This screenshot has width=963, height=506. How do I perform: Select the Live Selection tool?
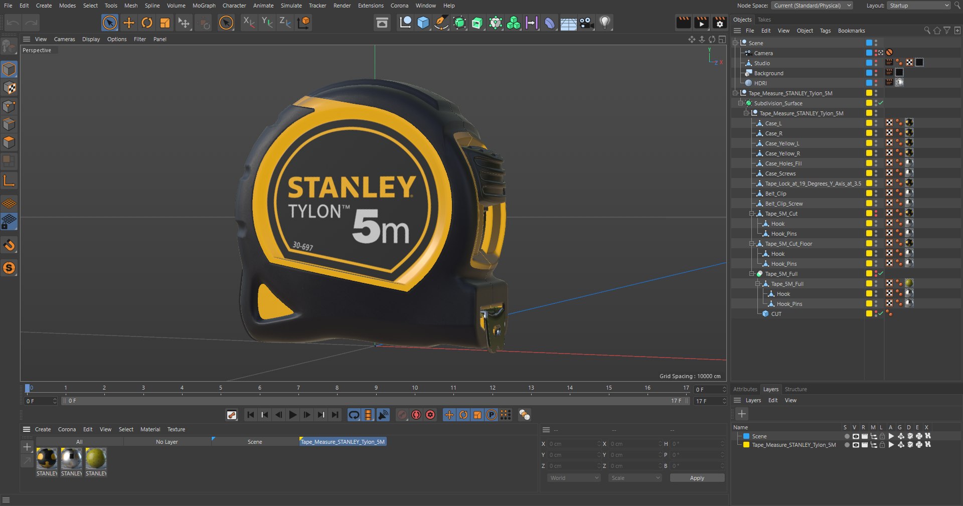[x=109, y=23]
